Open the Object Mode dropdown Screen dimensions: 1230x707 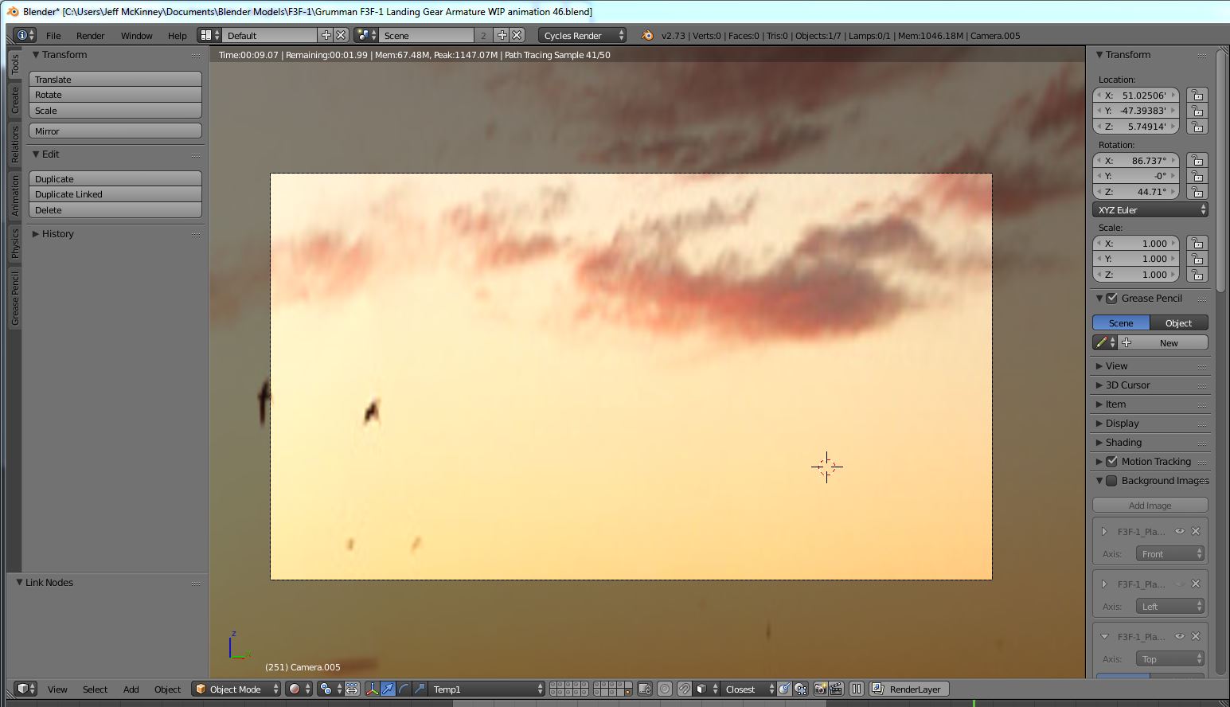[x=236, y=689]
